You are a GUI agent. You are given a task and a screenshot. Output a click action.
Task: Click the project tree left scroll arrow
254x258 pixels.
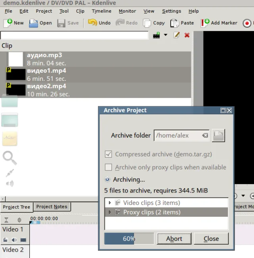3,199
